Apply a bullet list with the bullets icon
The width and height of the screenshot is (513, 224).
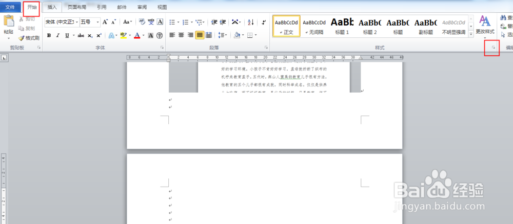(x=172, y=22)
